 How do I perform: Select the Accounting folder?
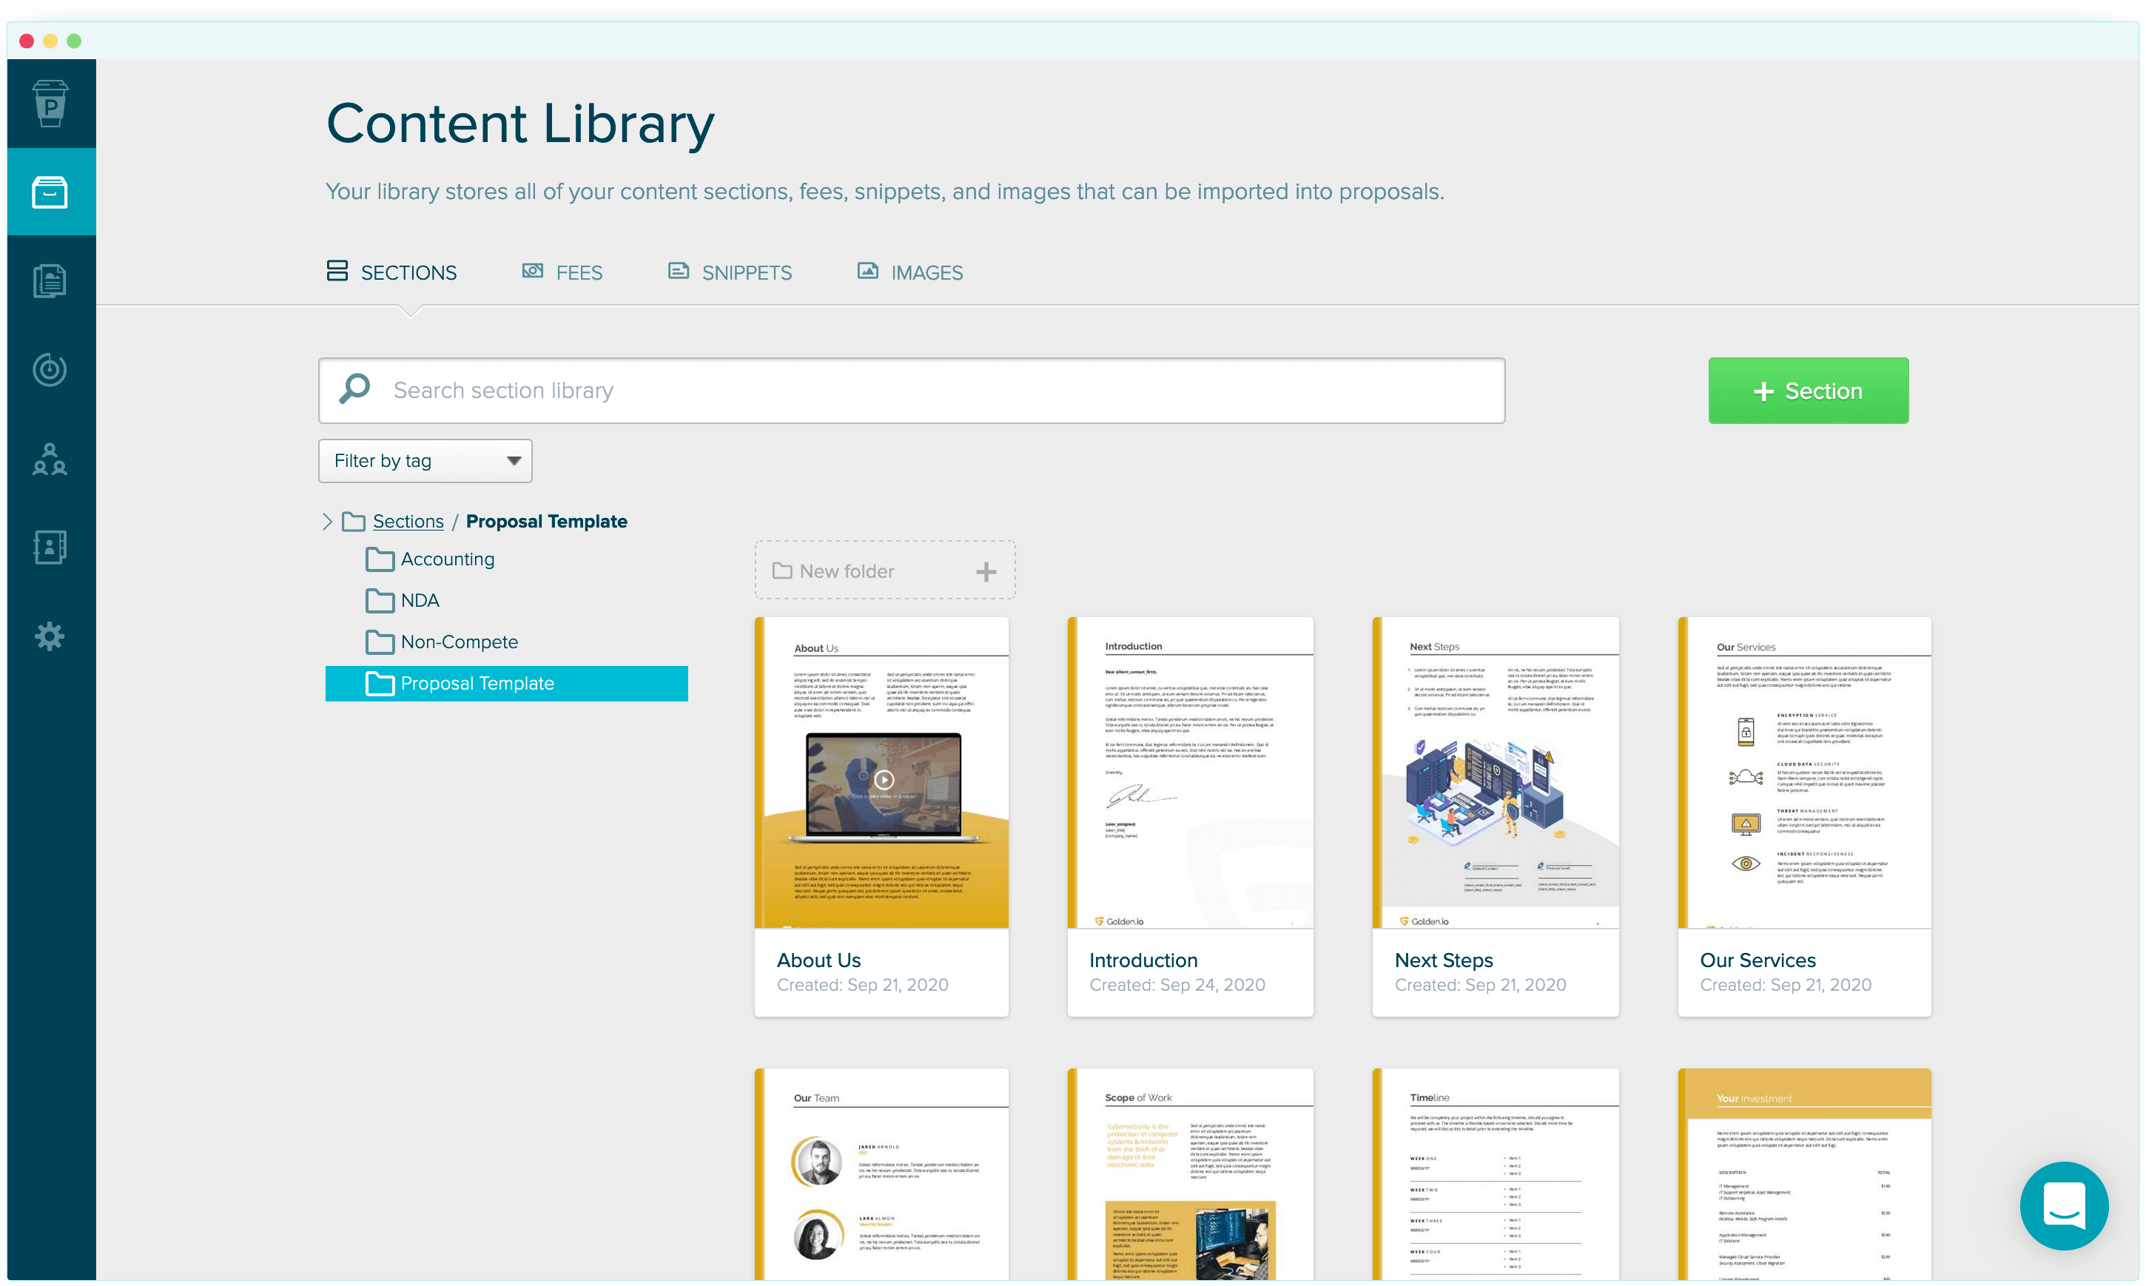click(x=446, y=560)
